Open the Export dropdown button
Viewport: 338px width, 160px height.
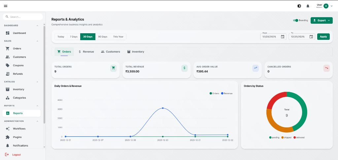(321, 20)
